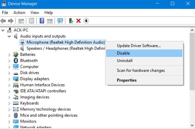195x129 pixels.
Task: Toggle the action pane toolbar icon
Action: [50, 21]
